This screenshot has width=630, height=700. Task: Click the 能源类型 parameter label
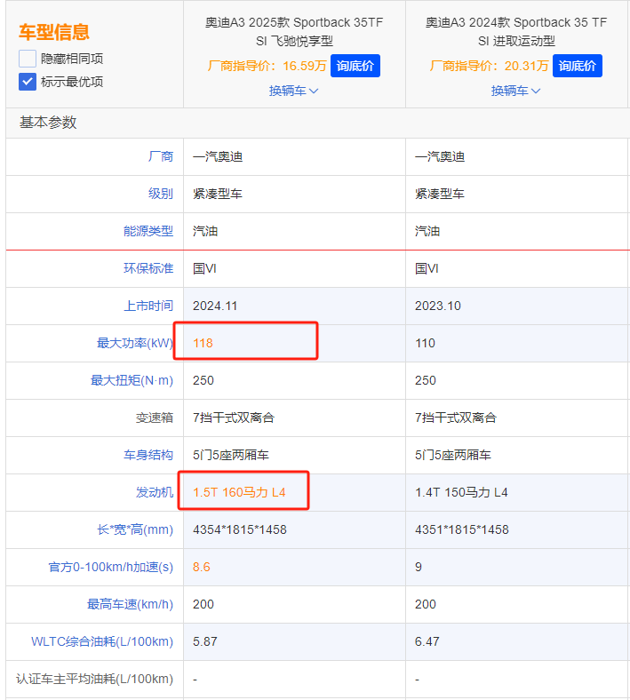tap(148, 231)
